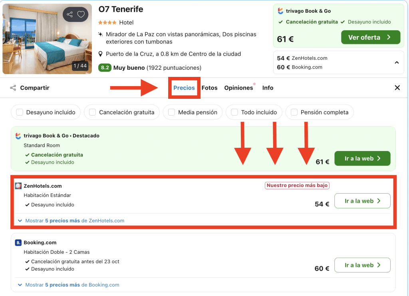
Task: Expand 5 more prices from ZenHotels.com
Action: tap(71, 221)
